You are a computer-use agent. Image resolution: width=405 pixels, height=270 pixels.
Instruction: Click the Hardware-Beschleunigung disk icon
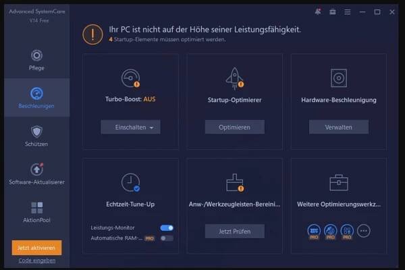click(x=339, y=78)
